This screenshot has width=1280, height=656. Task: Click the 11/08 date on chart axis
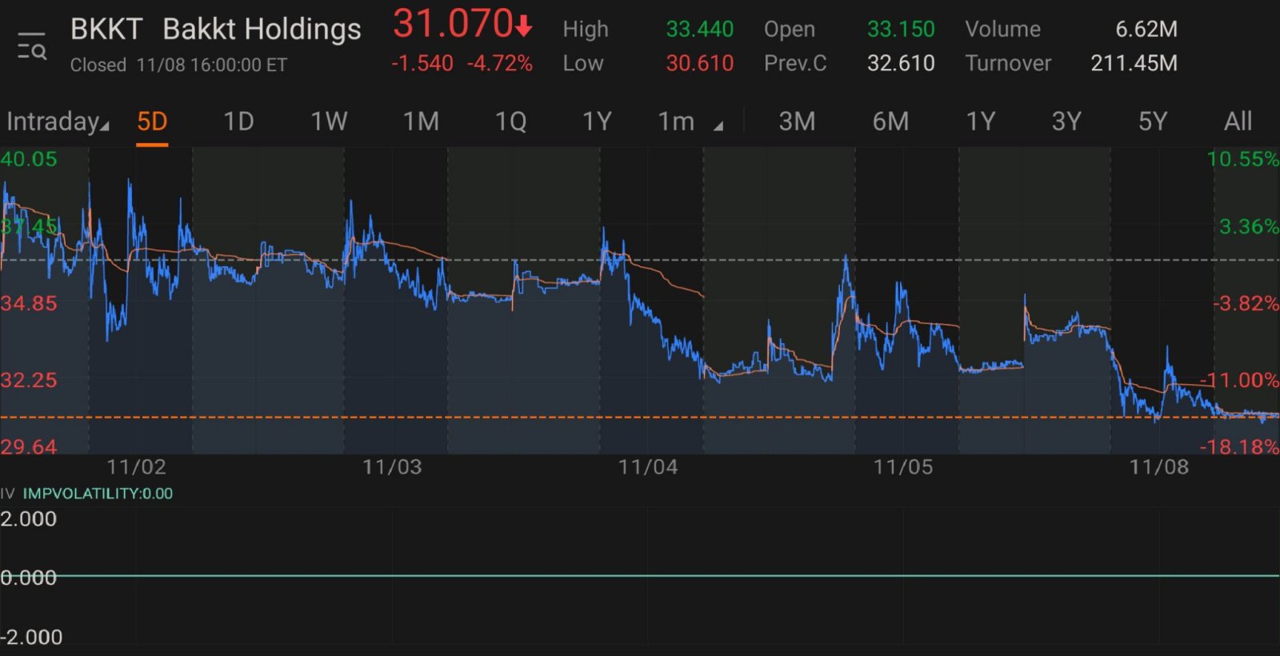[x=1158, y=467]
